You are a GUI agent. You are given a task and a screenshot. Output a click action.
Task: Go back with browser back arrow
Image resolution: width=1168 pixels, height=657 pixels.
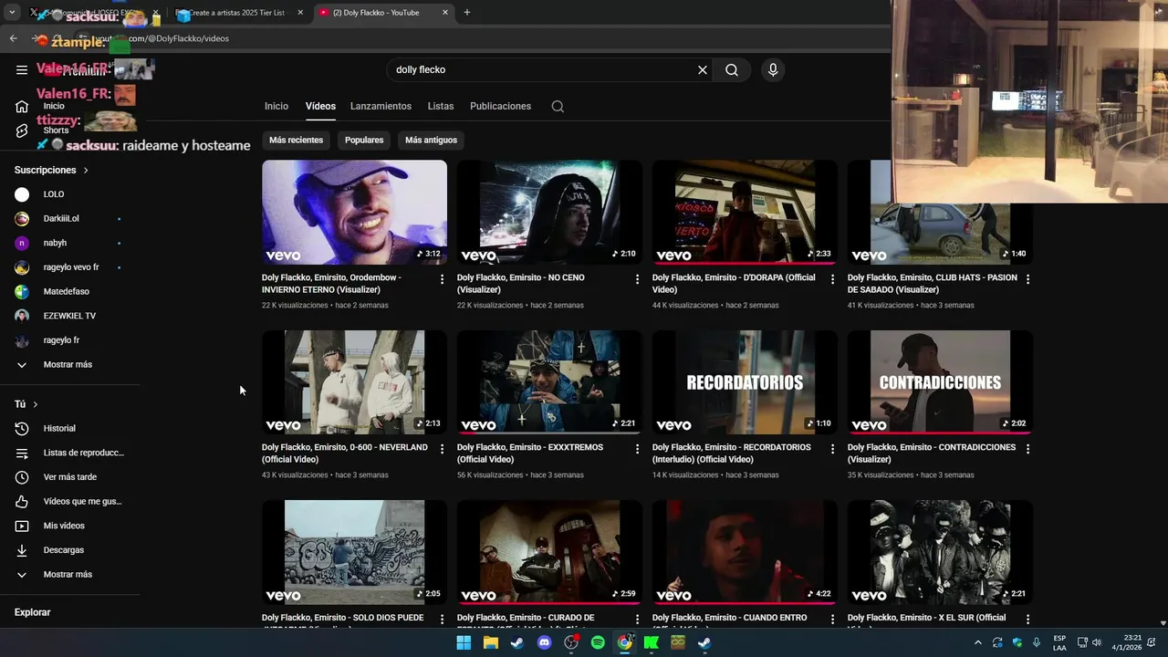[13, 38]
